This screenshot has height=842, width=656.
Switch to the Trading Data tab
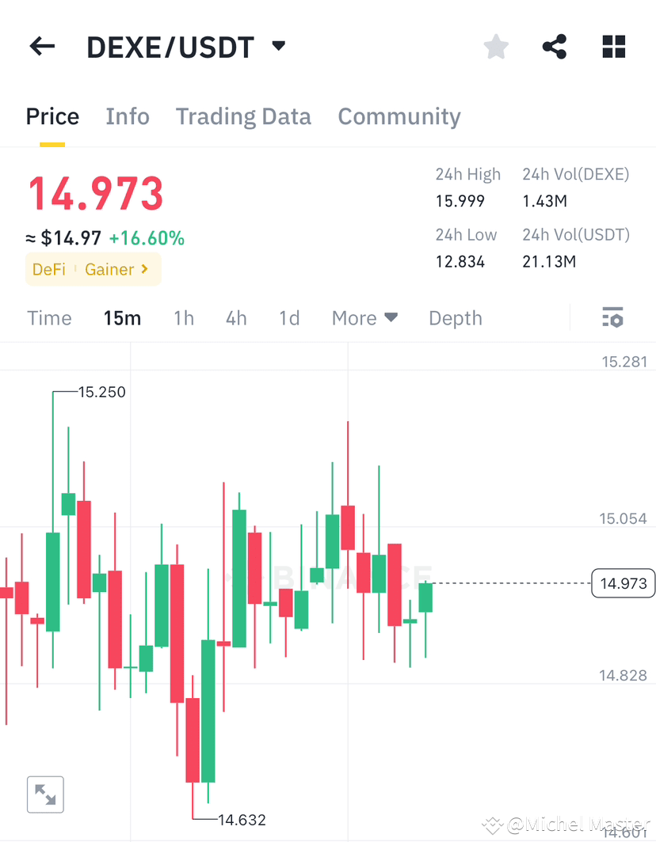coord(243,116)
